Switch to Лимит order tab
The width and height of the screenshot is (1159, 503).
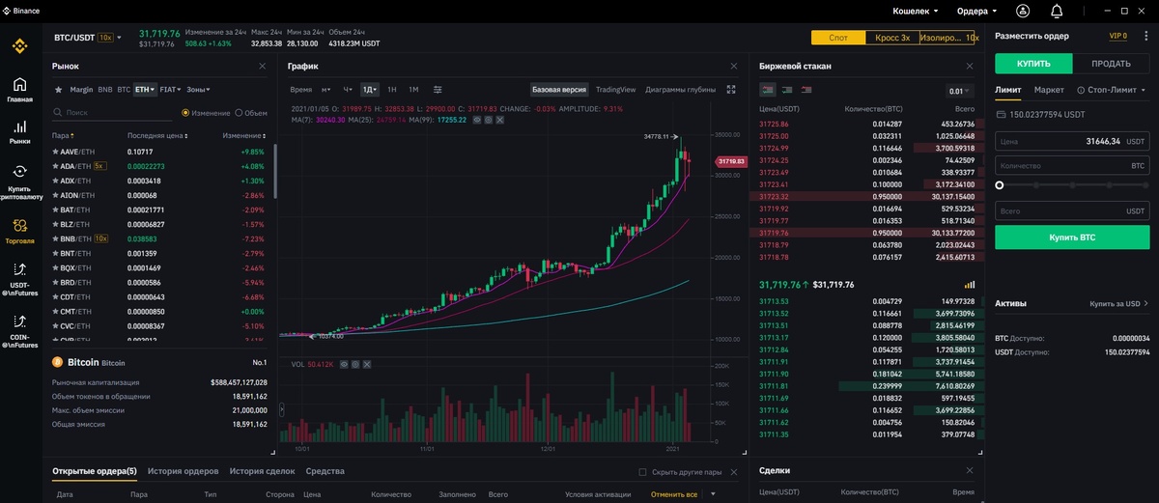pyautogui.click(x=1007, y=90)
